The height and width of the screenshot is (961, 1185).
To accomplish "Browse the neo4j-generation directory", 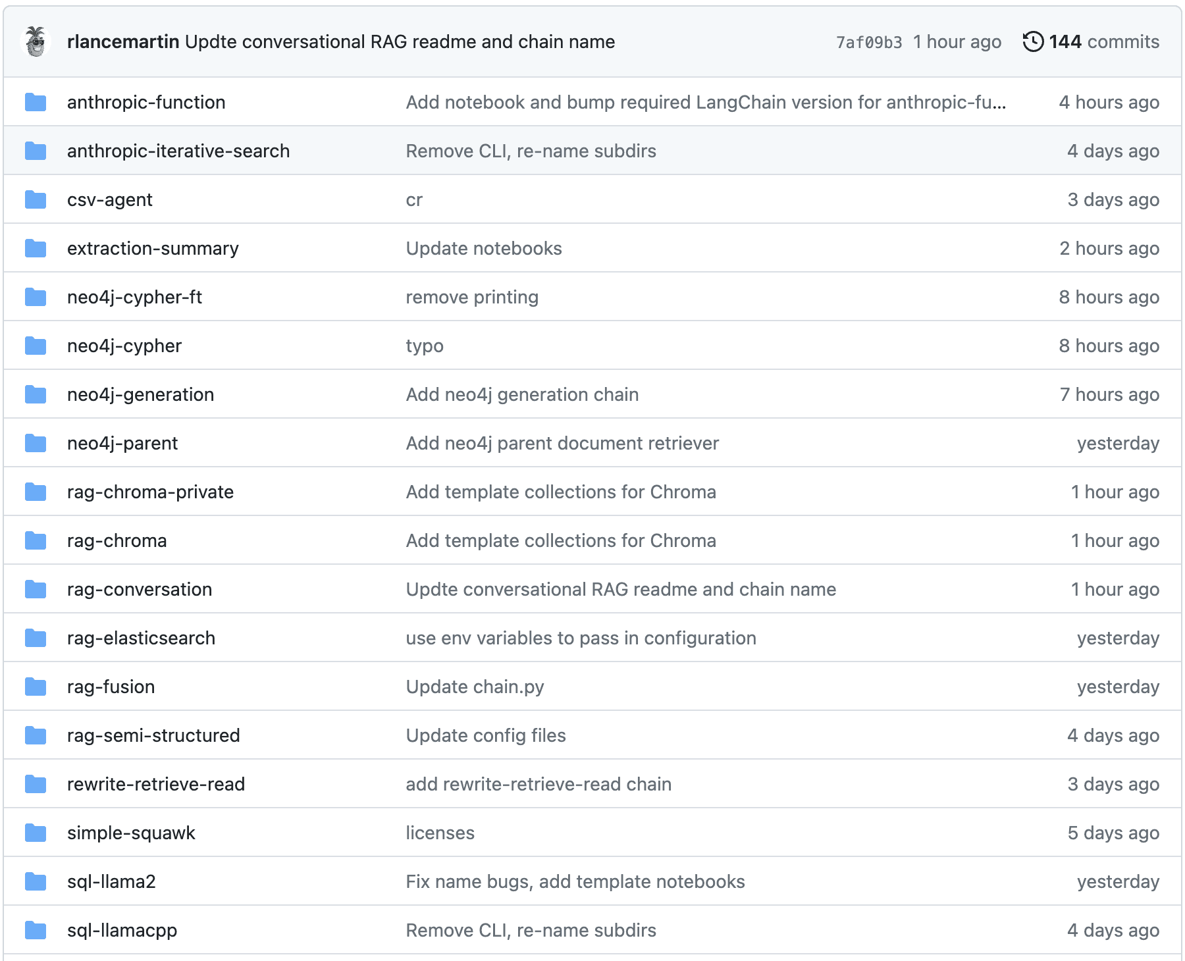I will (141, 394).
